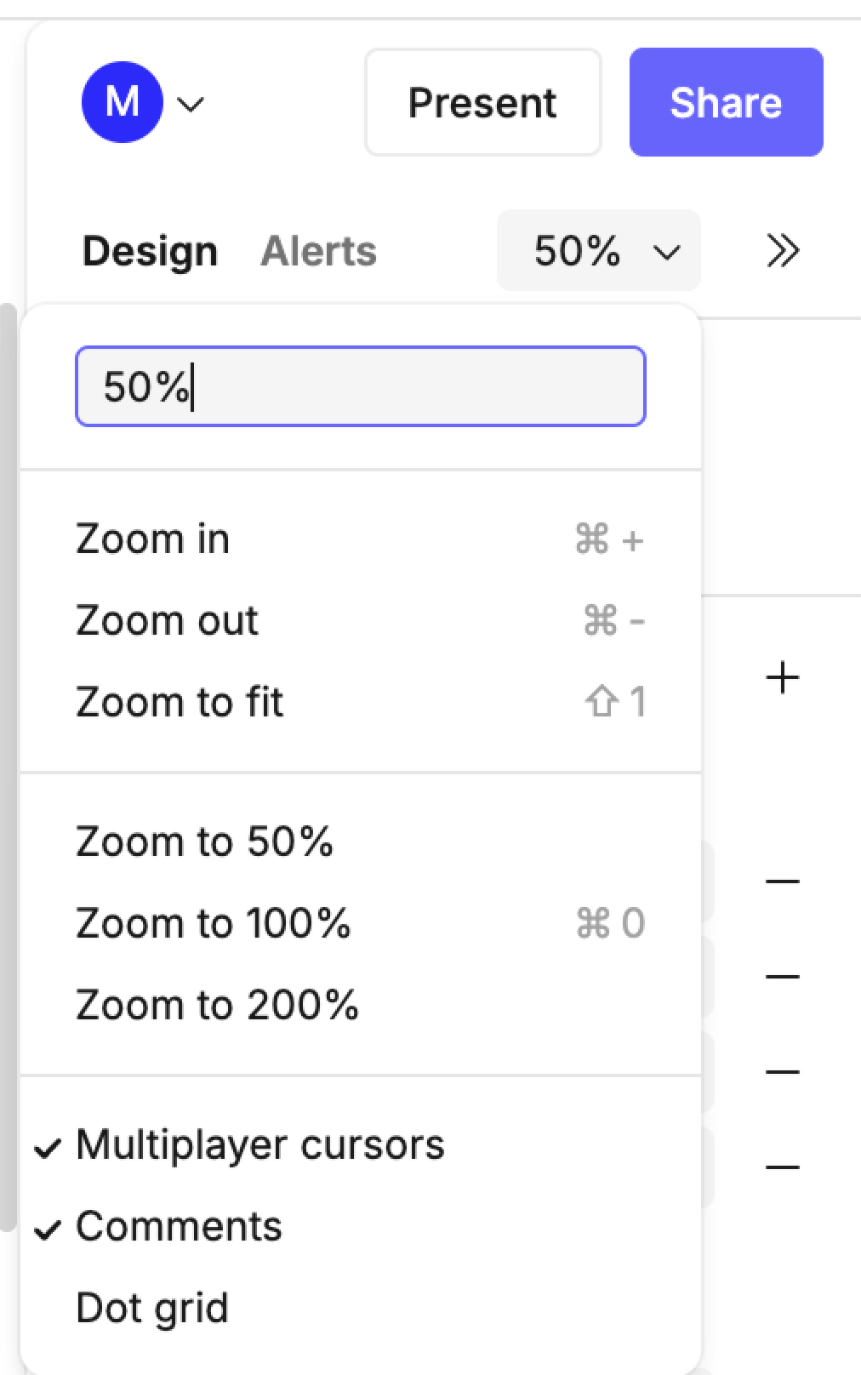Viewport: 861px width, 1375px height.
Task: Click the Share button
Action: 726,102
